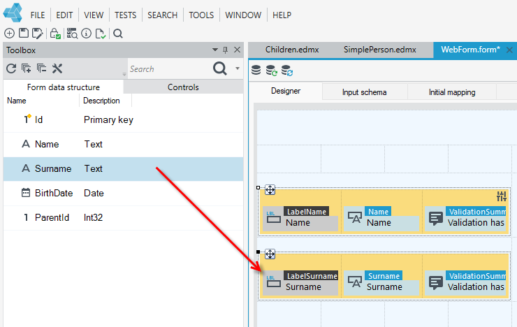Click the 'Primary key' description cell

click(108, 120)
